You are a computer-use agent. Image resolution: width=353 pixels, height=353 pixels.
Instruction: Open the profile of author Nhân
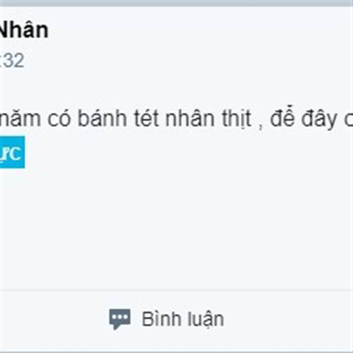click(24, 30)
